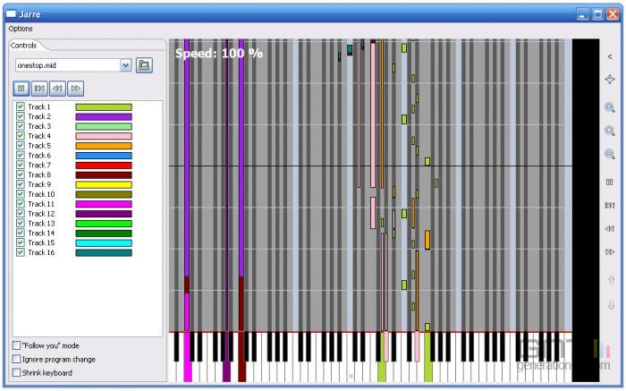Open the browse folder icon beside file name

coord(144,65)
